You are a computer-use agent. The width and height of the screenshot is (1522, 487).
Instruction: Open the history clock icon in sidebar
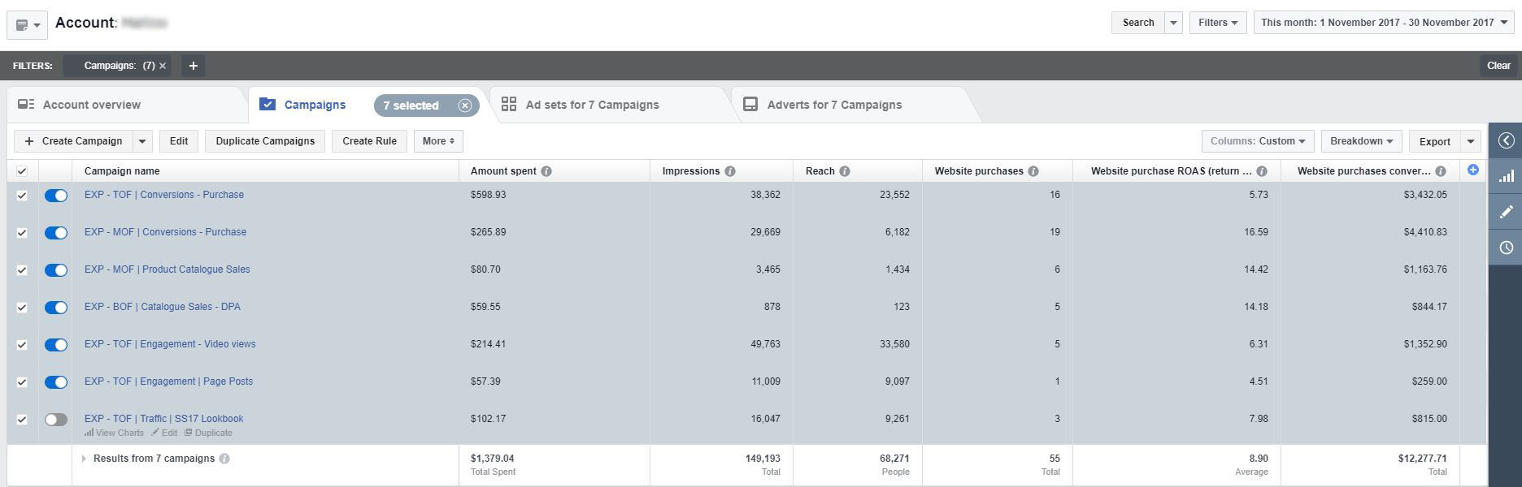point(1506,248)
